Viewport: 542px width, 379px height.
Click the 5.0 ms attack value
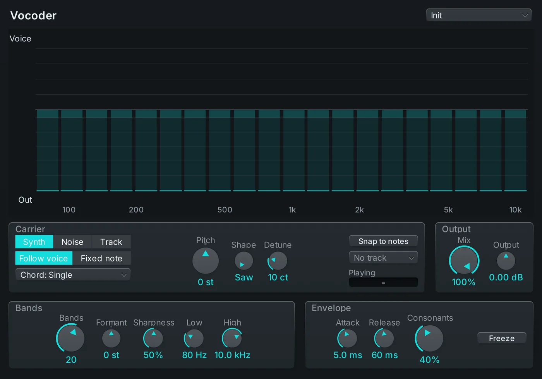click(348, 355)
